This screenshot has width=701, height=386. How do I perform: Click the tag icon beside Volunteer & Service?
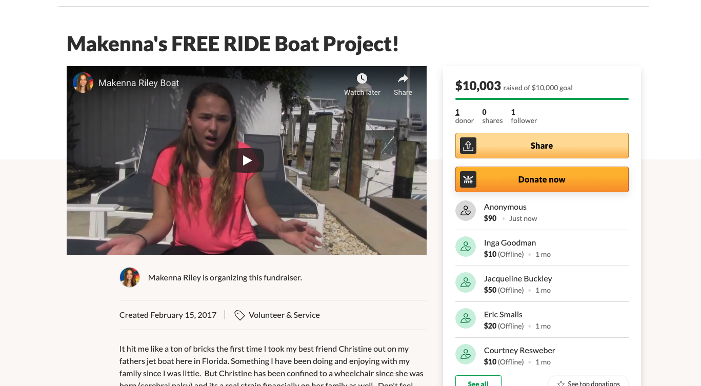(x=239, y=315)
